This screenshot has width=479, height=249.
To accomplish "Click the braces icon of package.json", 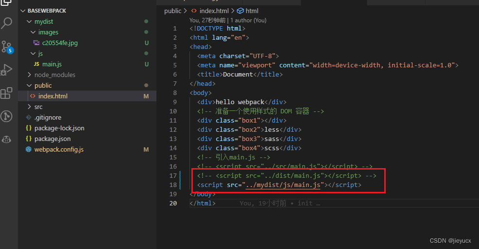I will tap(29, 139).
